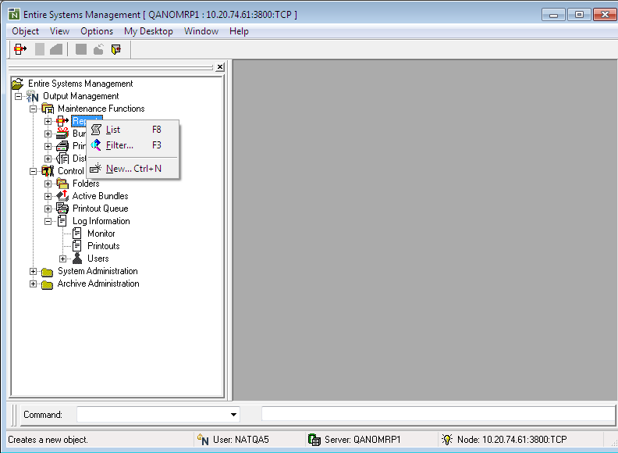Click the Bundles gift-wrapped stack icon
Screen dimensions: 618x453
coord(62,134)
